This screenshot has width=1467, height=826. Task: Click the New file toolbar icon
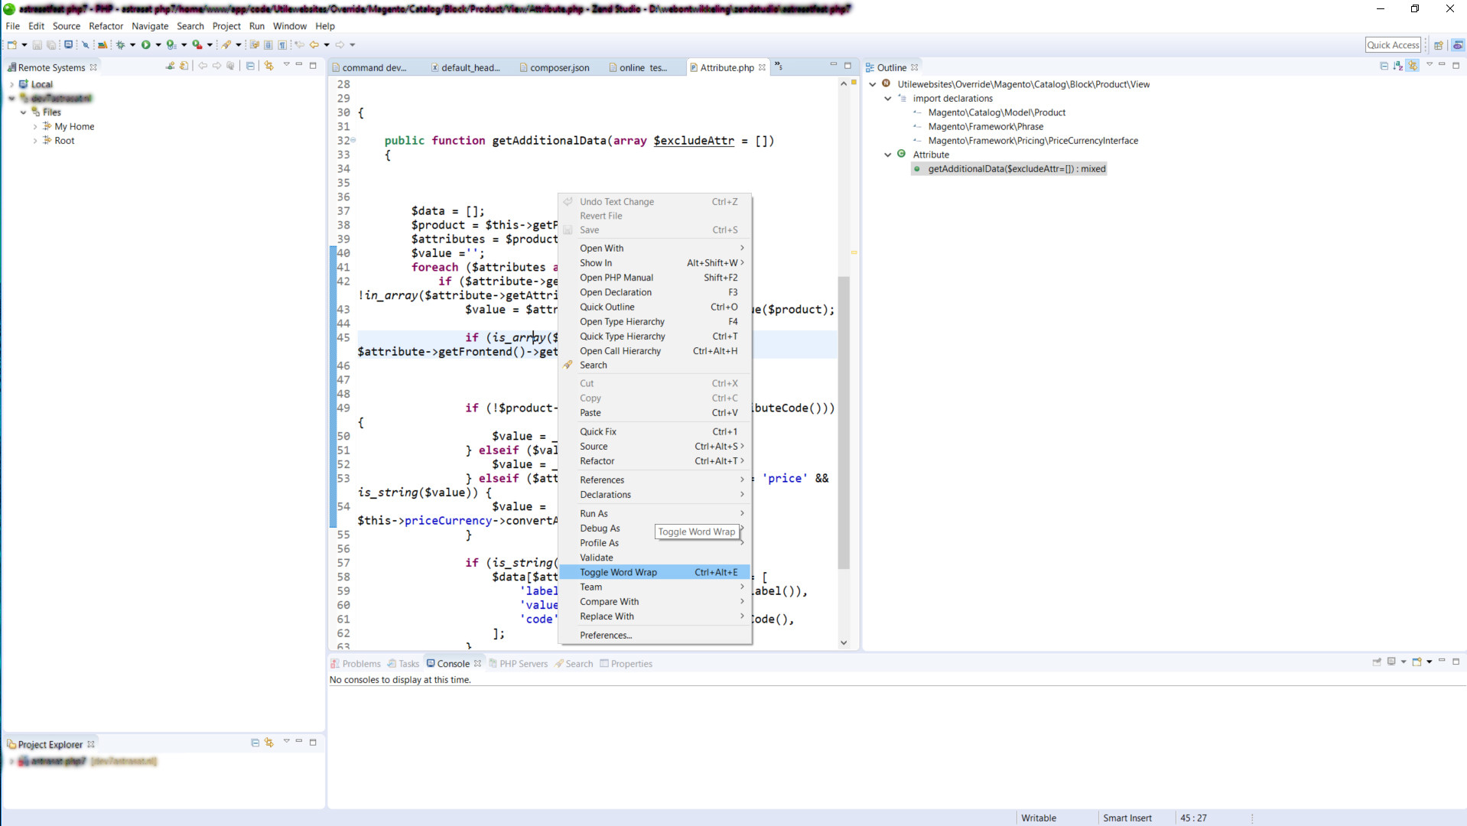(12, 45)
